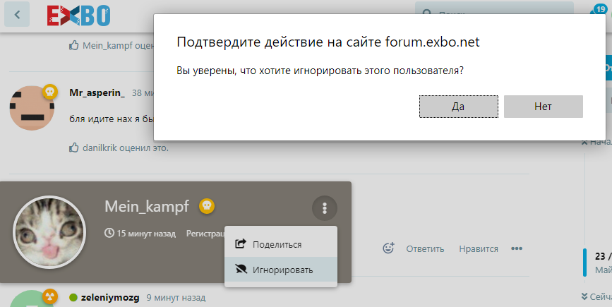Open post controls ellipsis menu
Screen dimensions: 612x307
[517, 248]
